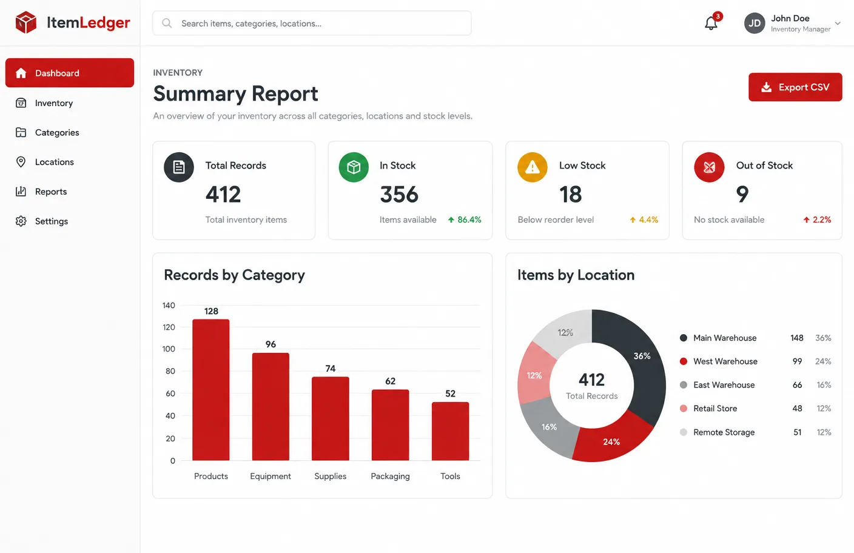The height and width of the screenshot is (553, 854).
Task: Click the '9' Out of Stock value
Action: click(x=742, y=195)
